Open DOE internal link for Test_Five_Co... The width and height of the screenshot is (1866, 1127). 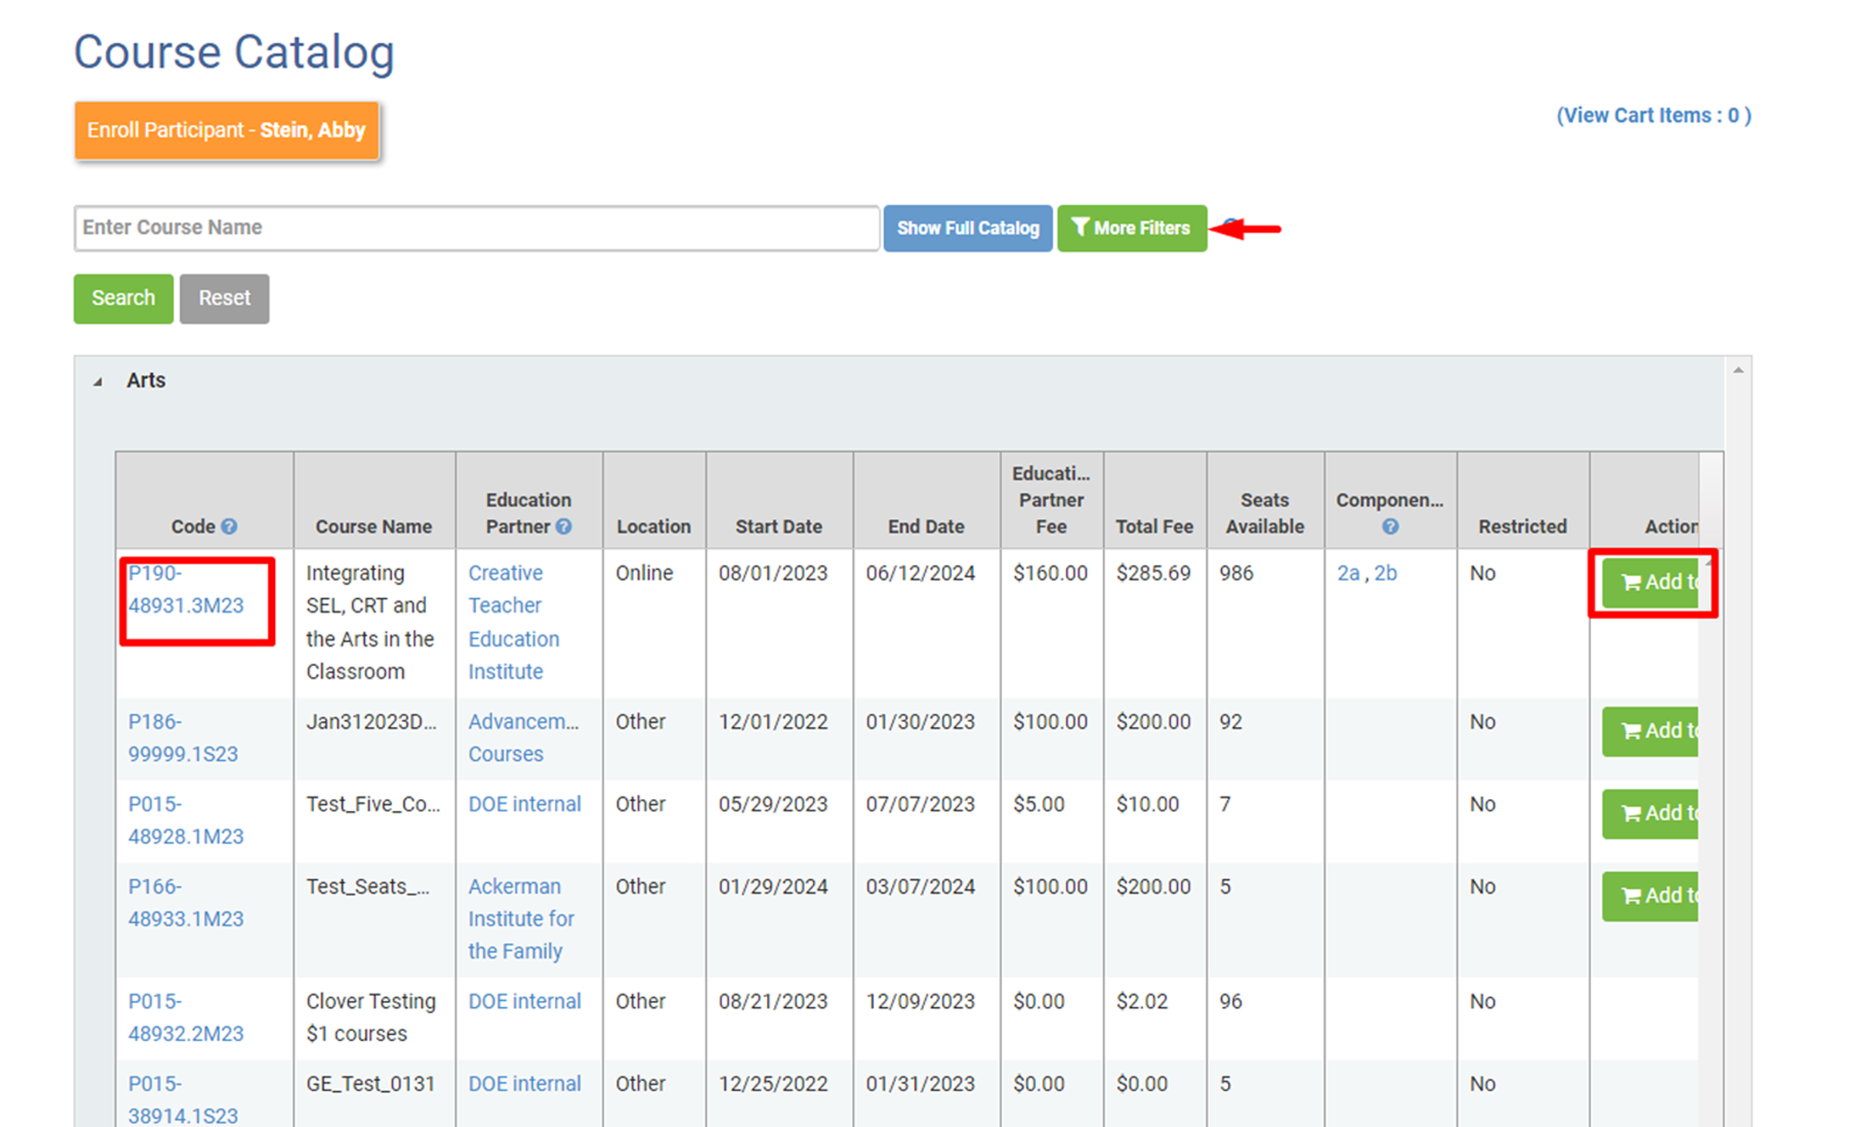525,804
